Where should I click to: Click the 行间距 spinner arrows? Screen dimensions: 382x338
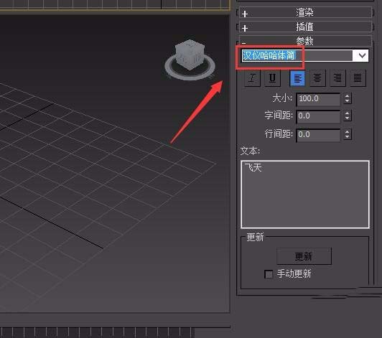tap(348, 134)
